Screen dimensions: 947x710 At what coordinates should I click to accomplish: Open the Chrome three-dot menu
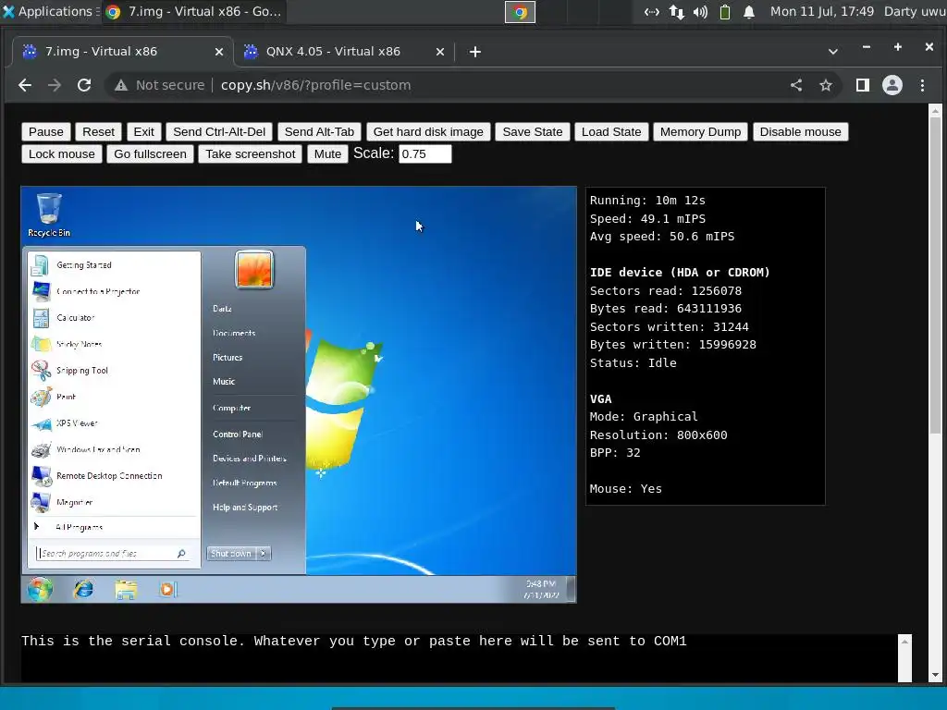point(922,85)
